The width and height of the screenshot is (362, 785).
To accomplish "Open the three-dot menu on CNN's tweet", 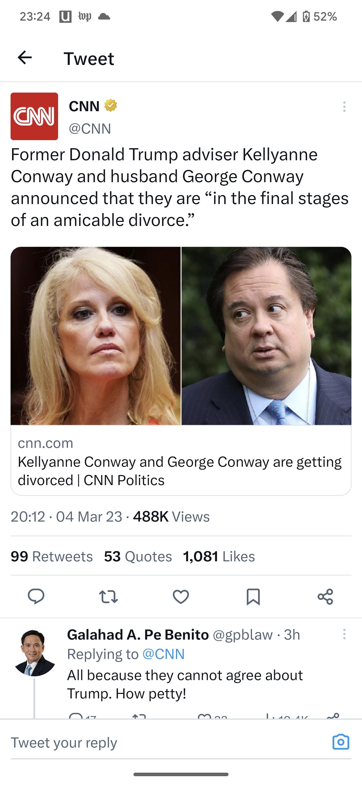I will pyautogui.click(x=344, y=107).
